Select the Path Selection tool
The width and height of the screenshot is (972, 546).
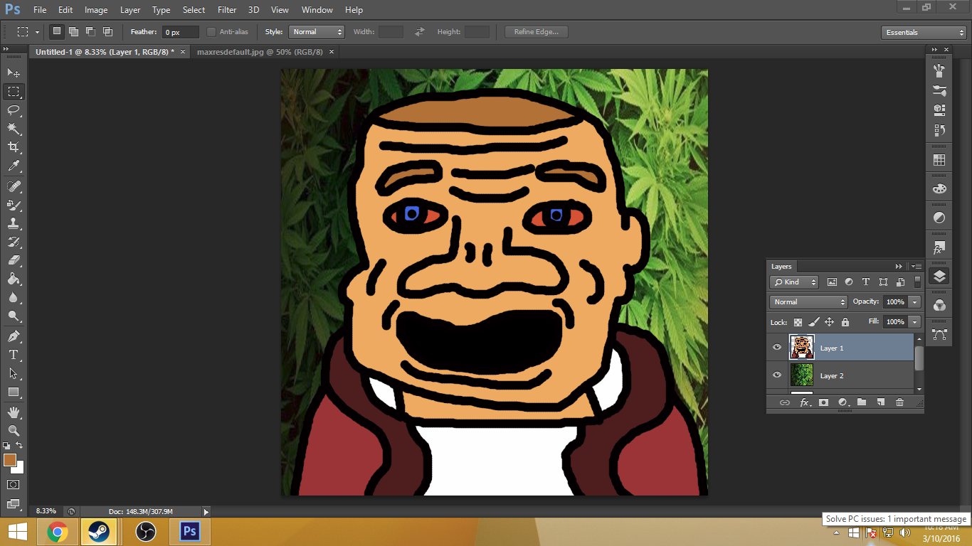[14, 373]
